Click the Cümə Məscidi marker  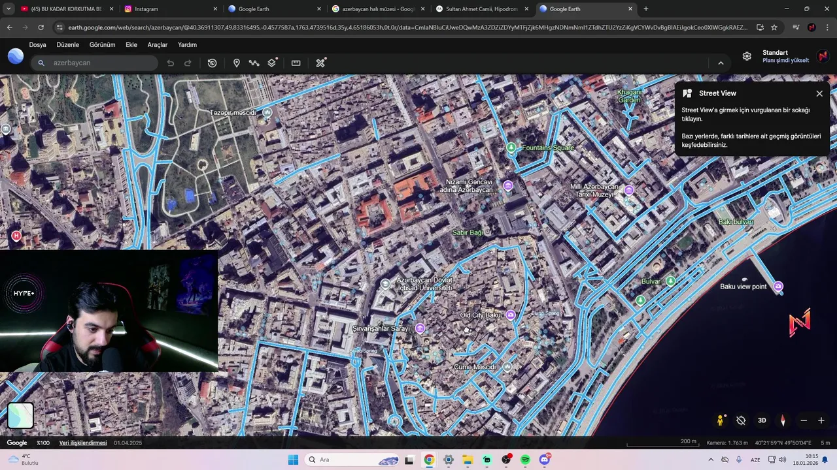pos(507,367)
